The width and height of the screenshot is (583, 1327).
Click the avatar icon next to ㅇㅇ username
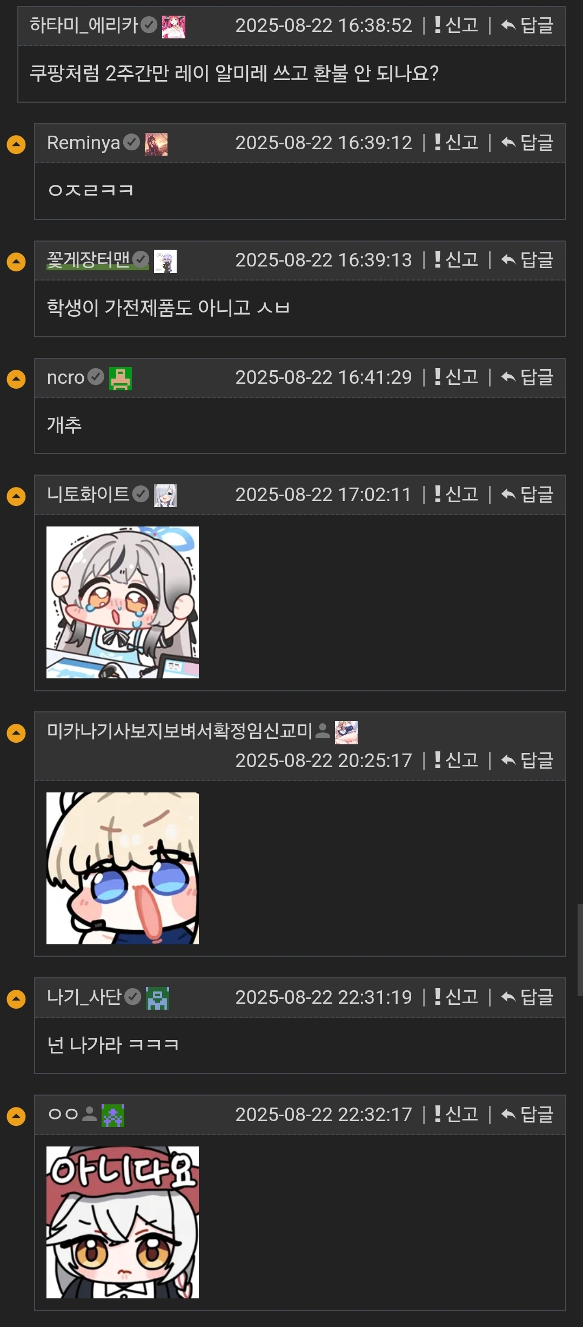tap(113, 1115)
